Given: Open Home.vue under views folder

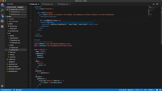Looking at the screenshot, I should click(x=16, y=50).
